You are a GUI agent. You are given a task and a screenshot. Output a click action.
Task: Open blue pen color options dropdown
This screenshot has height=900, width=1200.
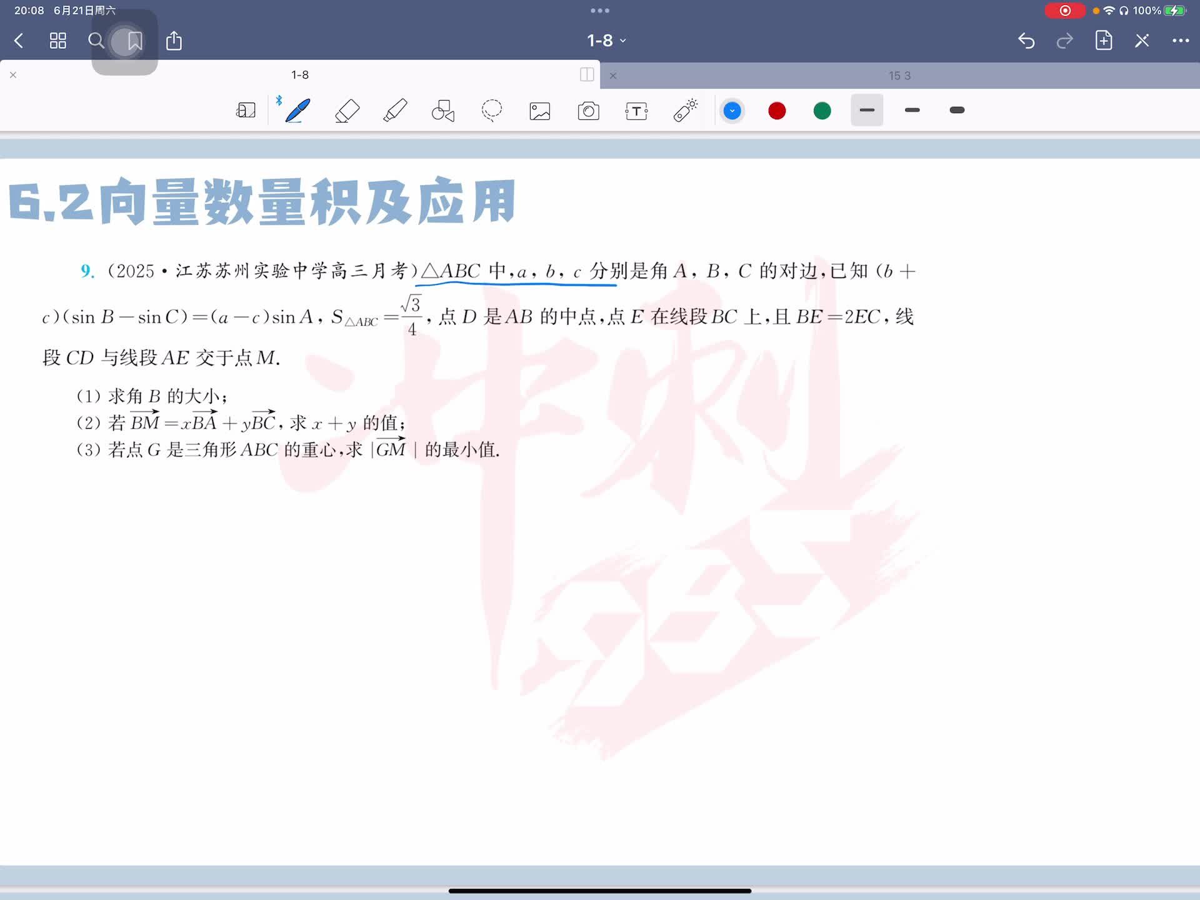tap(732, 111)
